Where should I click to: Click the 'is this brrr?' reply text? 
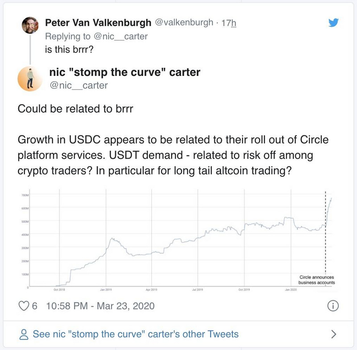(69, 50)
